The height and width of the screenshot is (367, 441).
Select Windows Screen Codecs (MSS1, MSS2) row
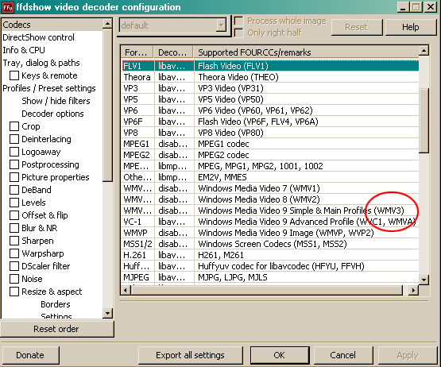(x=270, y=244)
